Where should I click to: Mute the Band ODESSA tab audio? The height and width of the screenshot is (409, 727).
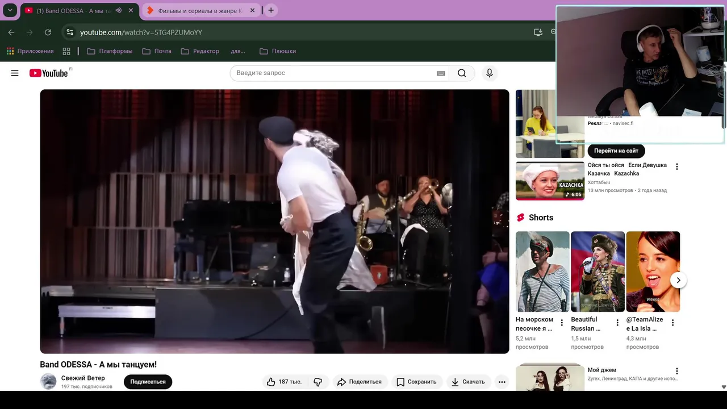tap(119, 10)
